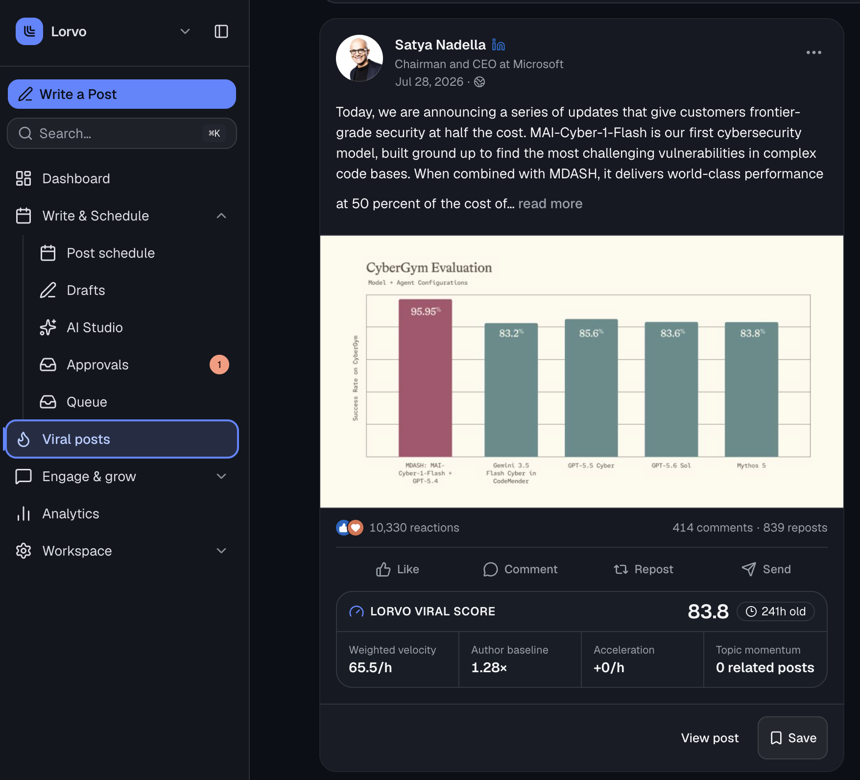Image resolution: width=860 pixels, height=780 pixels.
Task: Click the Weighted velocity 65.5/h value
Action: click(x=370, y=667)
